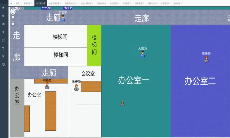Select worker marker 刘锡文 in 办公室
This screenshot has width=230, height=138.
pyautogui.click(x=47, y=86)
